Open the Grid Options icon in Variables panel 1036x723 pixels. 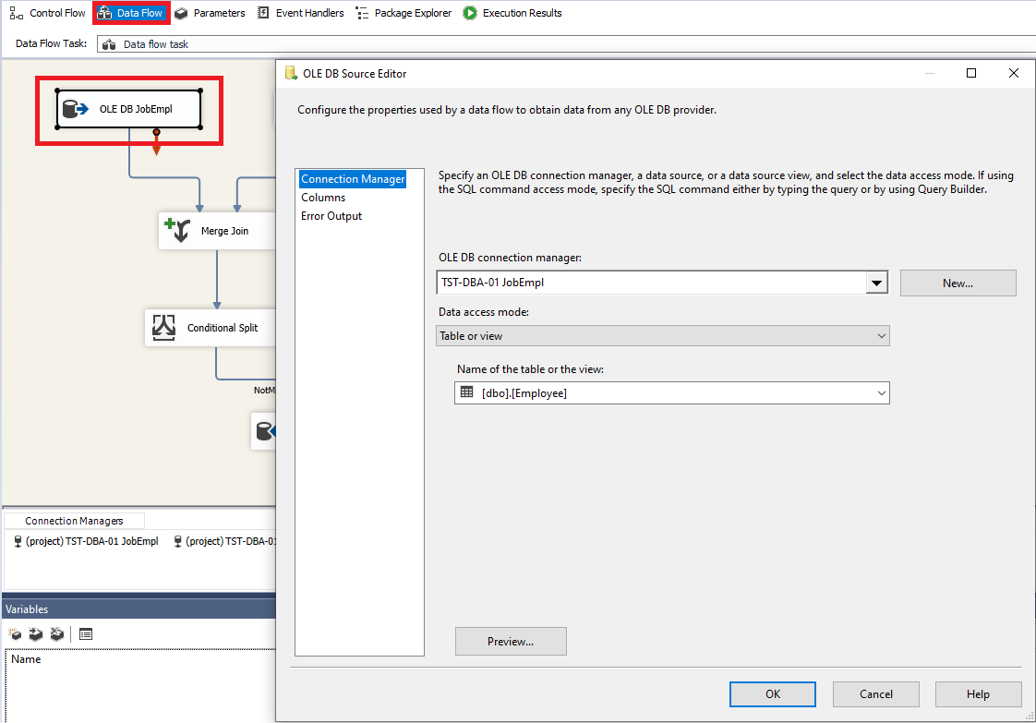[x=86, y=633]
